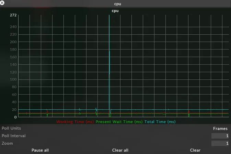
Task: Click the Pause all button
Action: [x=40, y=150]
